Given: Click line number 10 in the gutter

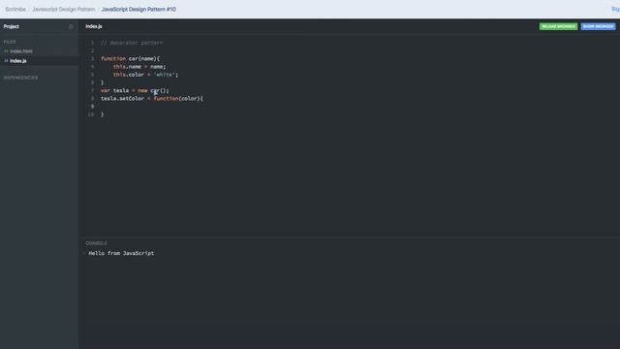Looking at the screenshot, I should click(91, 114).
